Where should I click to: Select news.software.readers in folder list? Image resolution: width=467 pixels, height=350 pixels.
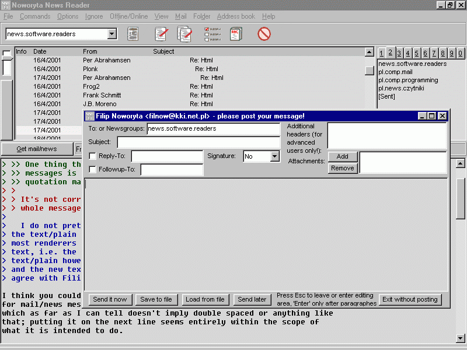pos(412,64)
